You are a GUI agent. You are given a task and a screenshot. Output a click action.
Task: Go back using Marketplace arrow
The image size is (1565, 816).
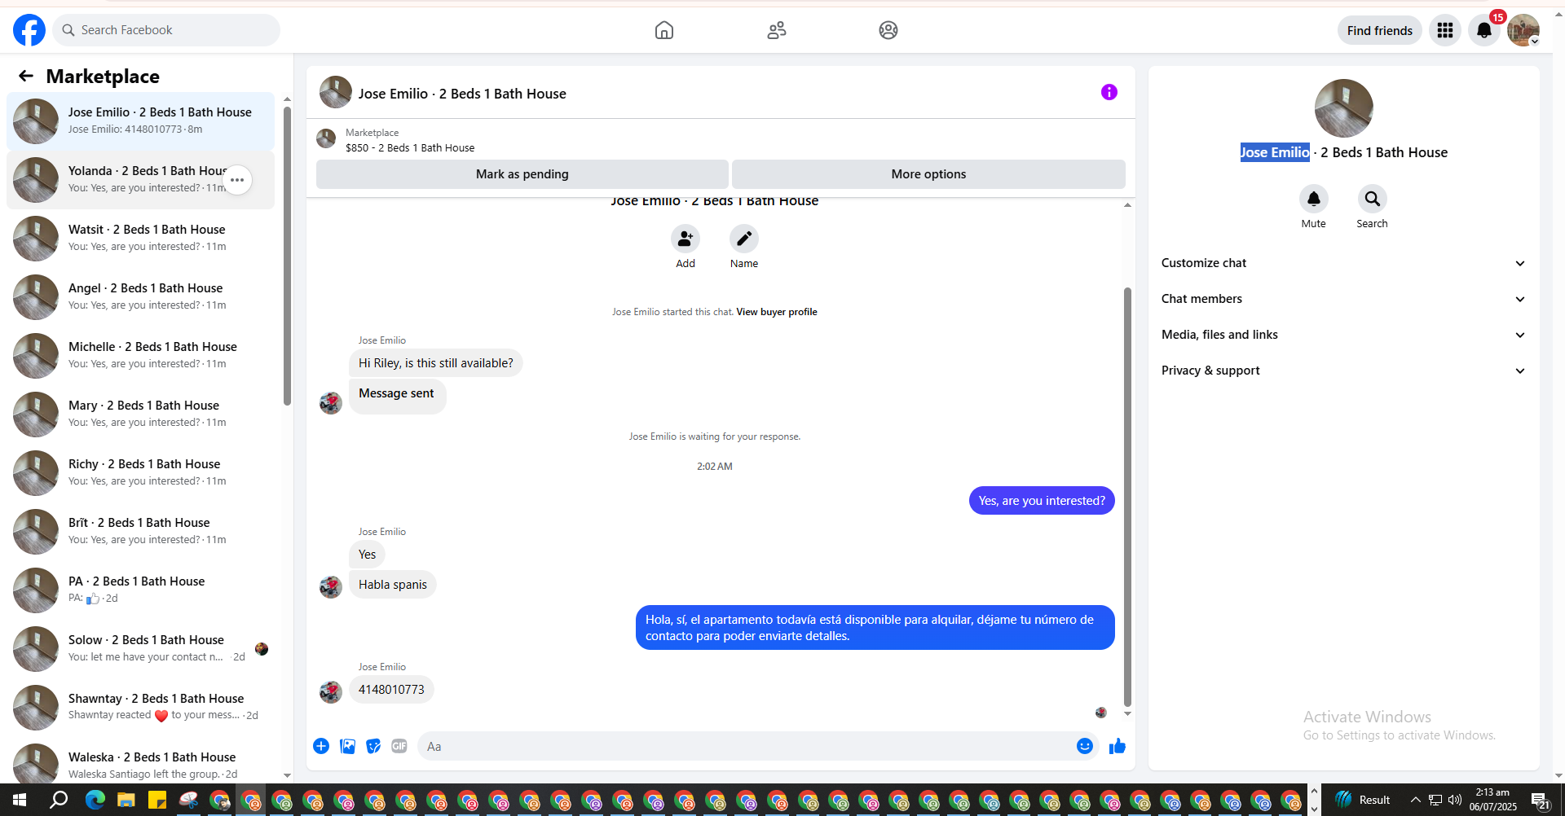pos(26,76)
